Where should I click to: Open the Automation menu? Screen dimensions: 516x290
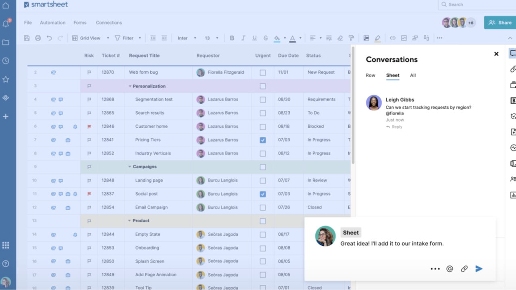tap(52, 23)
